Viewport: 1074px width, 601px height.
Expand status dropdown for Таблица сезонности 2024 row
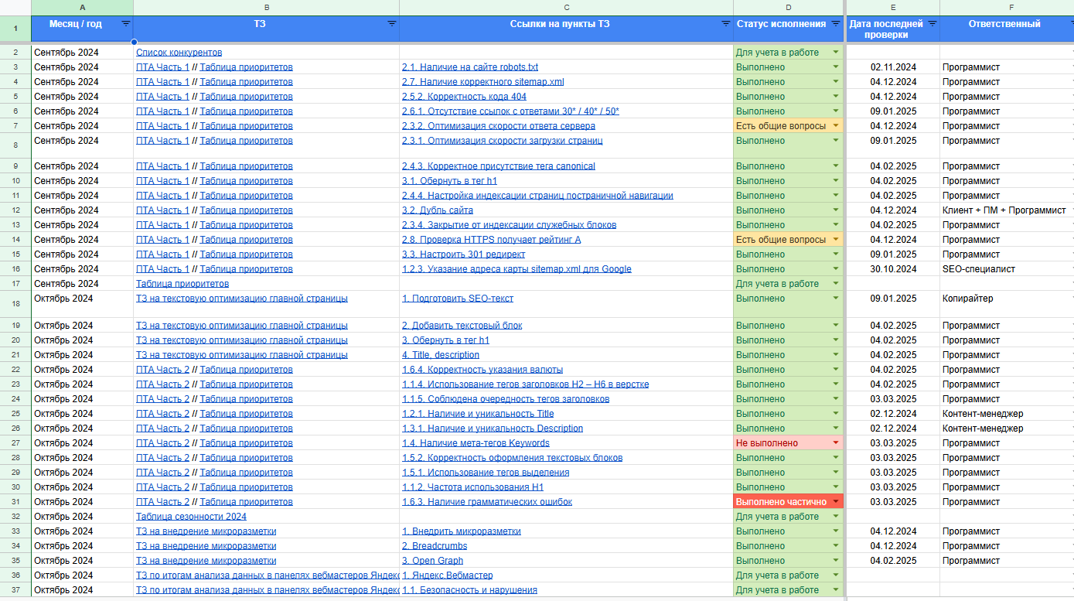coord(835,517)
